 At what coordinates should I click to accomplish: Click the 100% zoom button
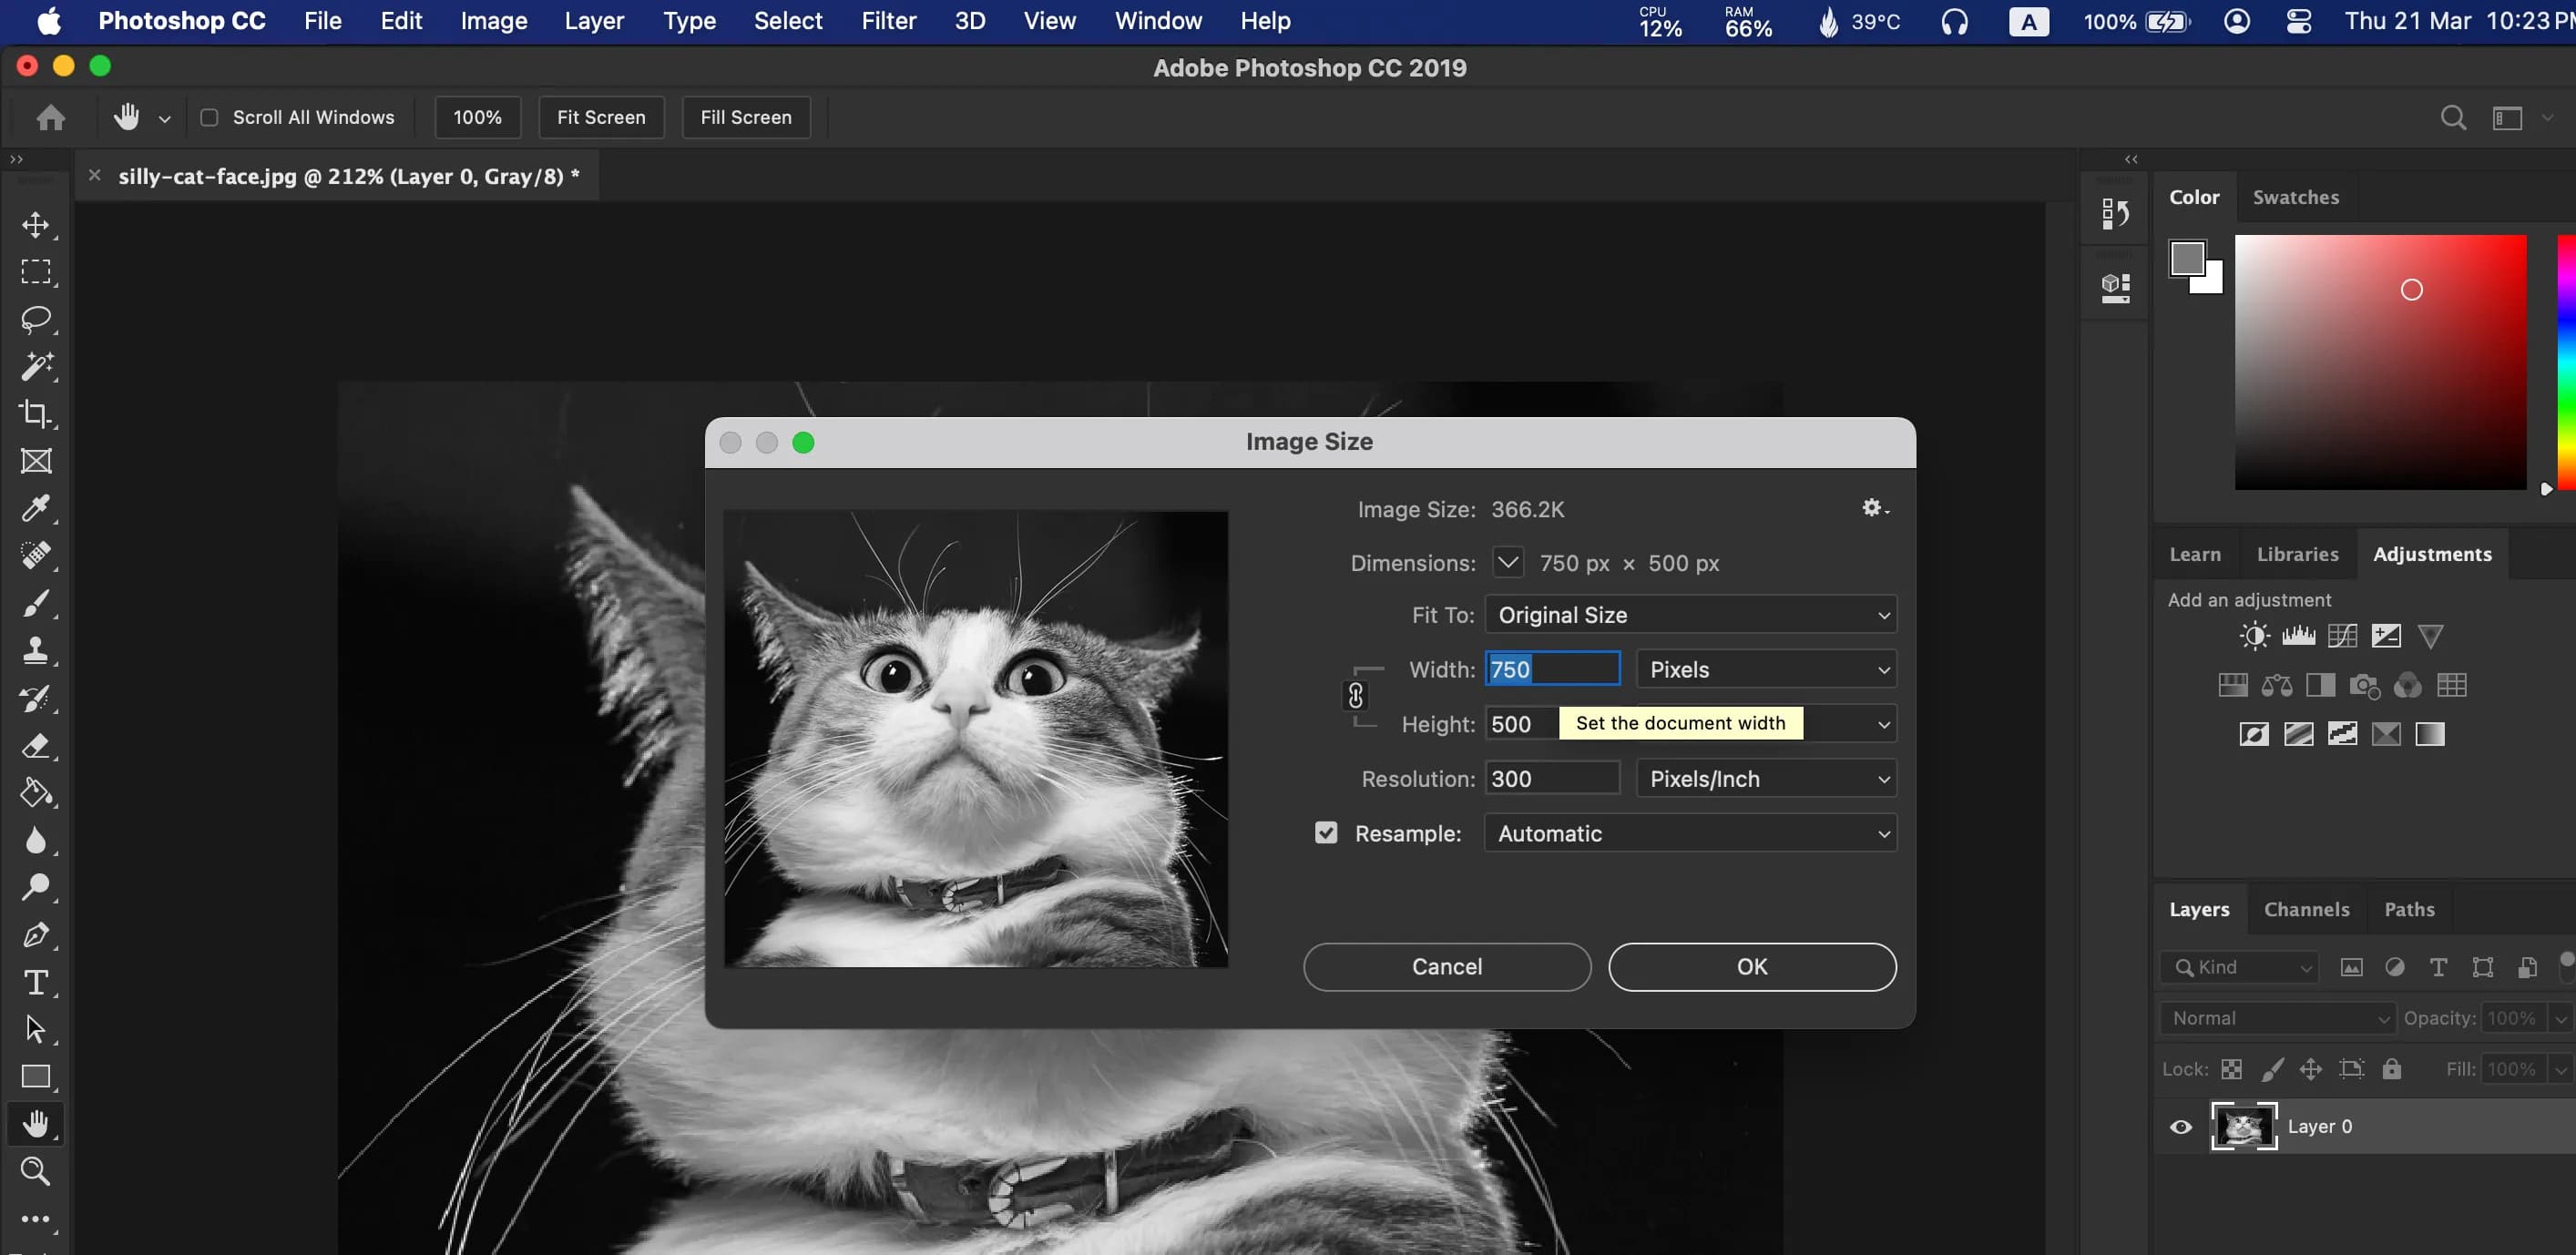pos(477,118)
